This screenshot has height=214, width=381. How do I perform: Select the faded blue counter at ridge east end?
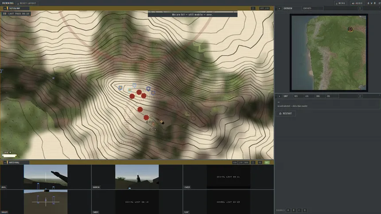153,93
